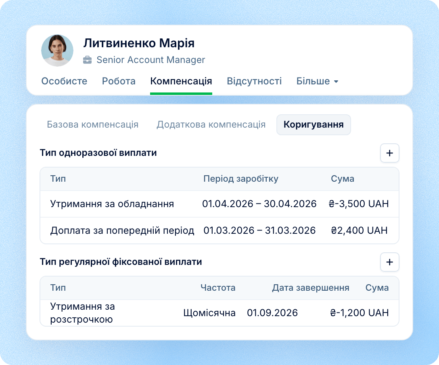Go to the Відсутності tab
The image size is (439, 365).
254,81
